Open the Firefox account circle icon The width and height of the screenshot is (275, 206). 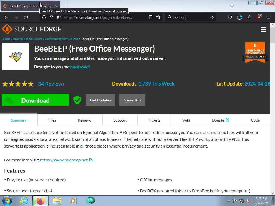239,17
